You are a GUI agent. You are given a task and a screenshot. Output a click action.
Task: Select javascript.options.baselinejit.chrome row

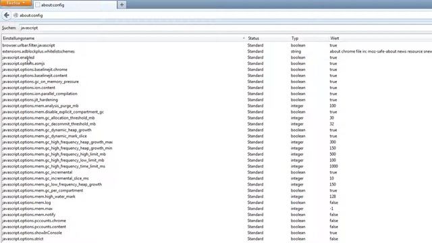tap(217, 70)
